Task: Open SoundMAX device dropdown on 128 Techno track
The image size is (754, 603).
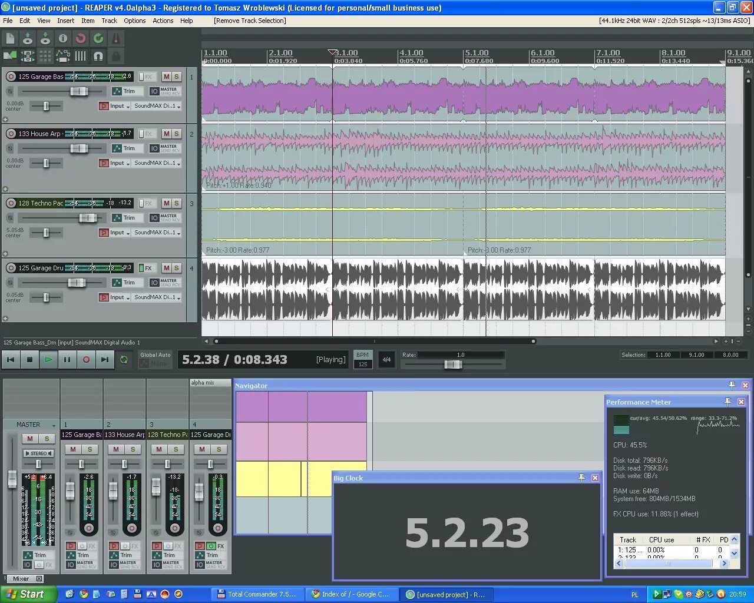Action: (x=157, y=233)
